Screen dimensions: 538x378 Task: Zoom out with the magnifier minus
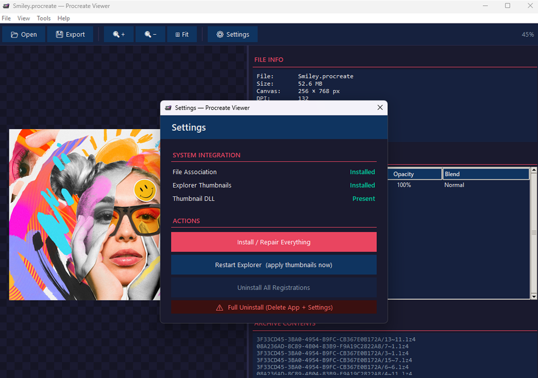coord(151,34)
